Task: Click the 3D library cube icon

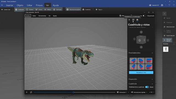Action: (x=120, y=16)
